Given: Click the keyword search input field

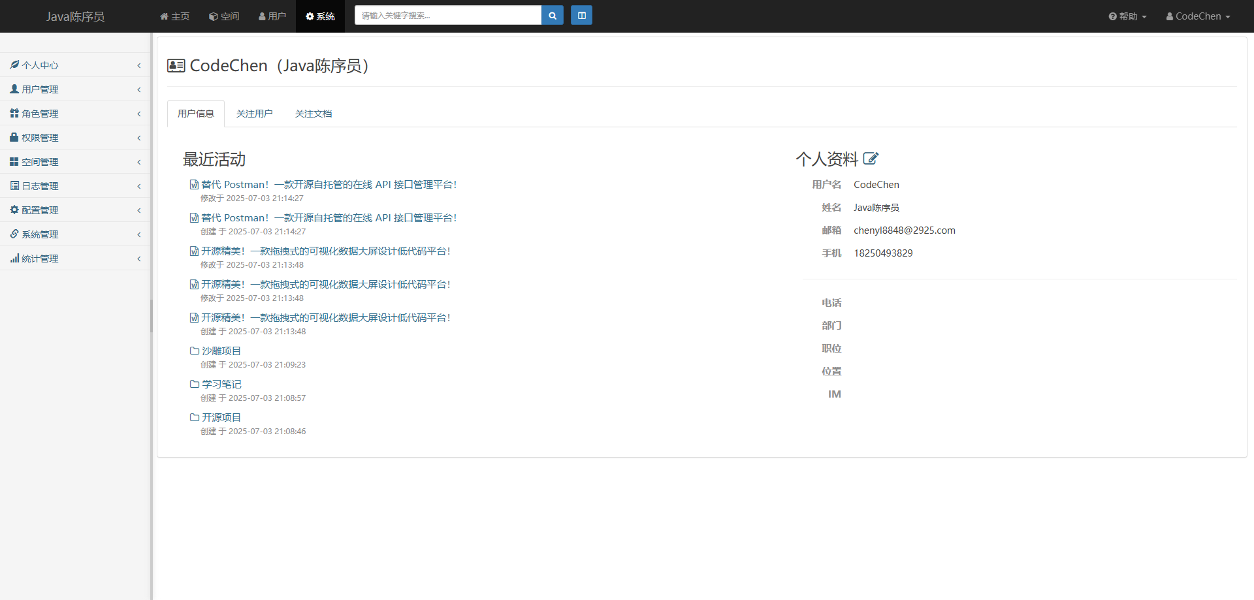Looking at the screenshot, I should click(x=448, y=16).
